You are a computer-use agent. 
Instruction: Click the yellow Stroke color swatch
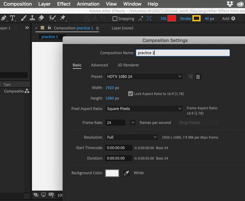[x=196, y=19]
